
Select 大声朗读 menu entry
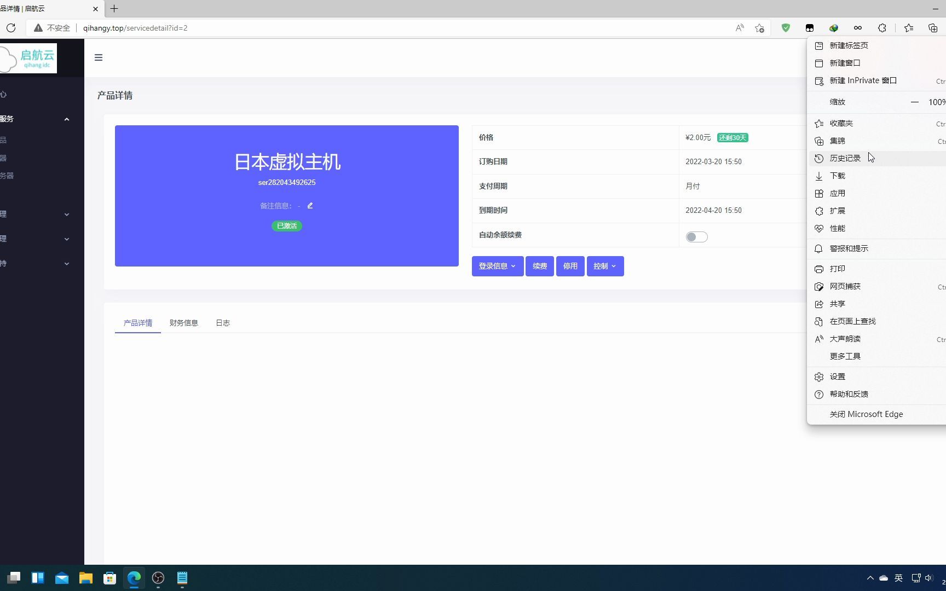click(x=878, y=339)
